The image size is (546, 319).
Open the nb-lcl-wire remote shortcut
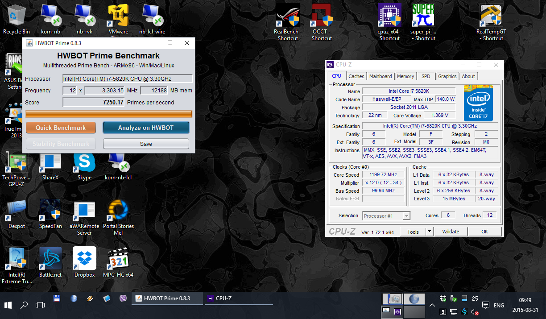[152, 20]
